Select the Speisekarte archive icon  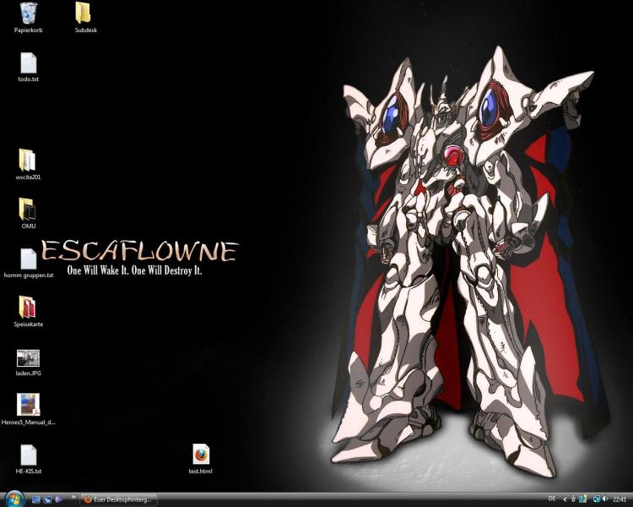27,307
